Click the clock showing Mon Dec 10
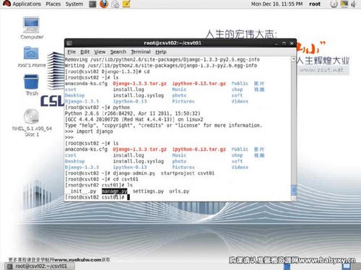This screenshot has width=361, height=270. 277,4
